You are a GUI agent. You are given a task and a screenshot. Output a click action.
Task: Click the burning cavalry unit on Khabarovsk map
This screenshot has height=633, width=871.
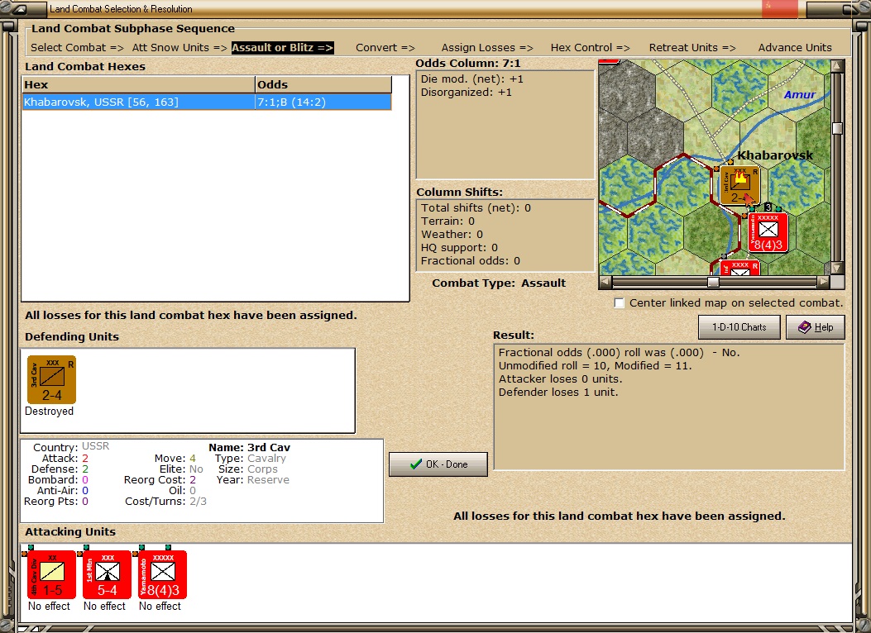click(x=739, y=185)
